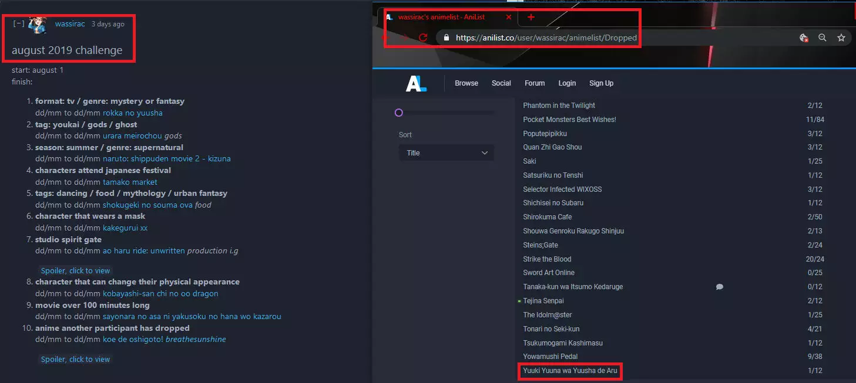The width and height of the screenshot is (856, 383).
Task: Open Phantom in the Twilight entry
Action: pos(559,106)
